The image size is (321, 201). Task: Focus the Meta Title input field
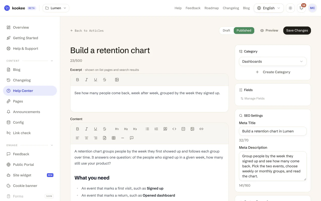click(273, 131)
